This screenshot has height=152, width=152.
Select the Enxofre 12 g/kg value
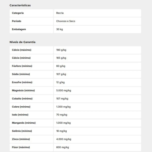61,82
